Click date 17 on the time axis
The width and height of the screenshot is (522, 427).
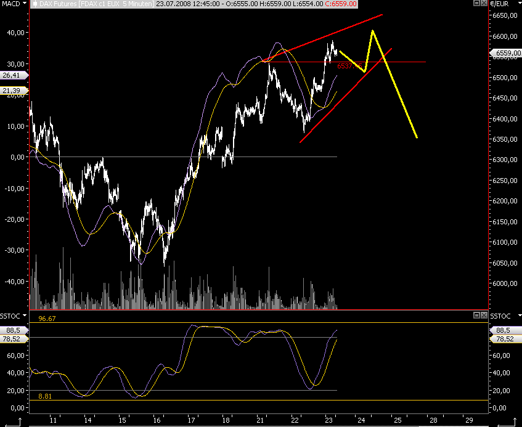[x=192, y=420]
